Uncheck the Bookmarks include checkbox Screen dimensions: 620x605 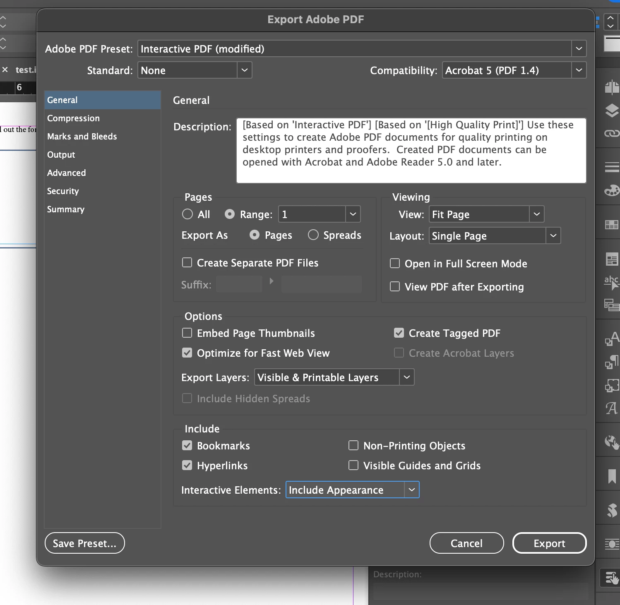(x=187, y=445)
